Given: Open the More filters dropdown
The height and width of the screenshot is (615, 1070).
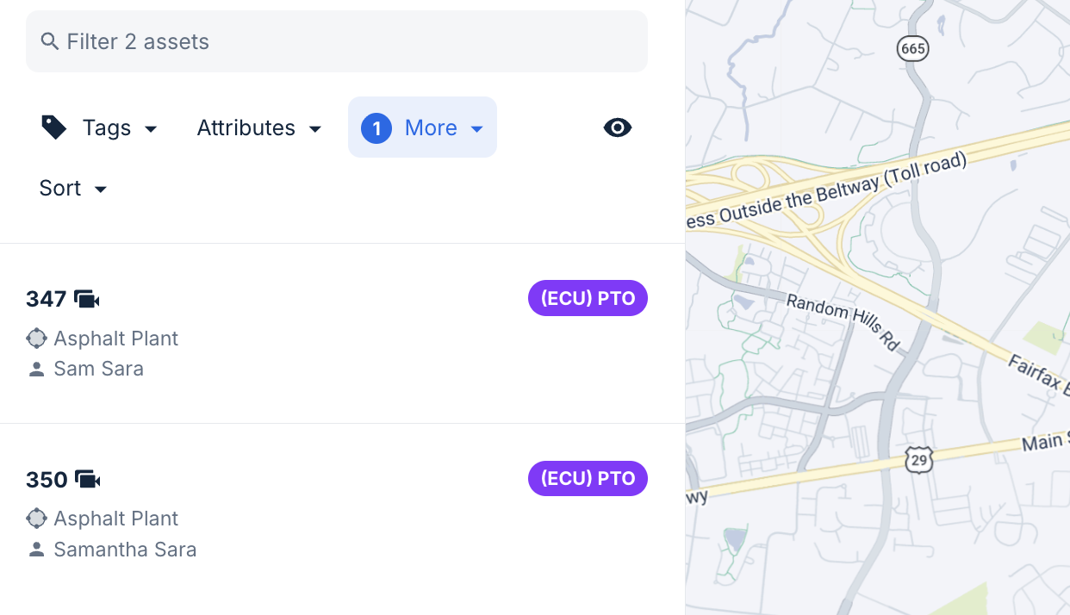Looking at the screenshot, I should tap(422, 127).
